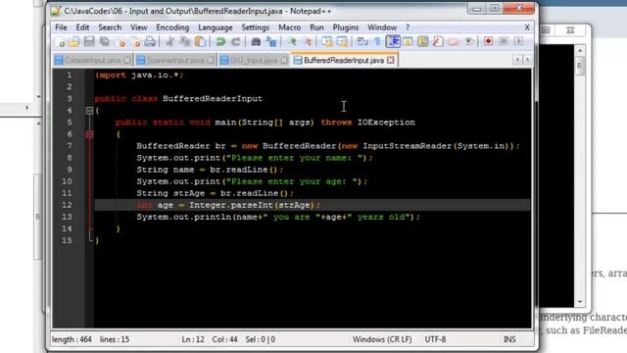Show the document map panel icon
This screenshot has width=627, height=353.
pos(422,41)
